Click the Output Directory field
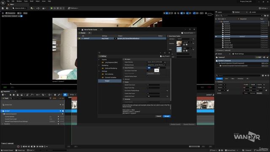This screenshot has height=152, width=270. (155, 62)
